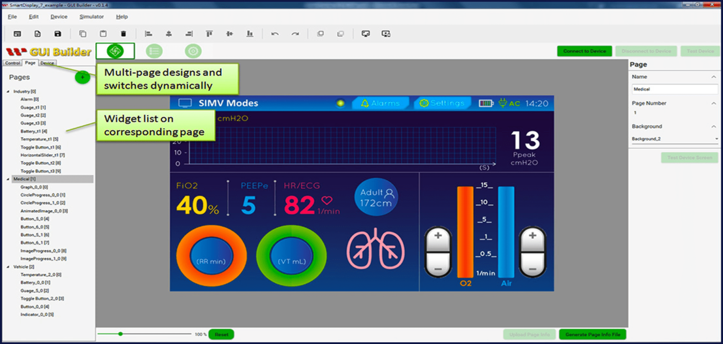Click the Generate Page Info File button

coord(592,334)
